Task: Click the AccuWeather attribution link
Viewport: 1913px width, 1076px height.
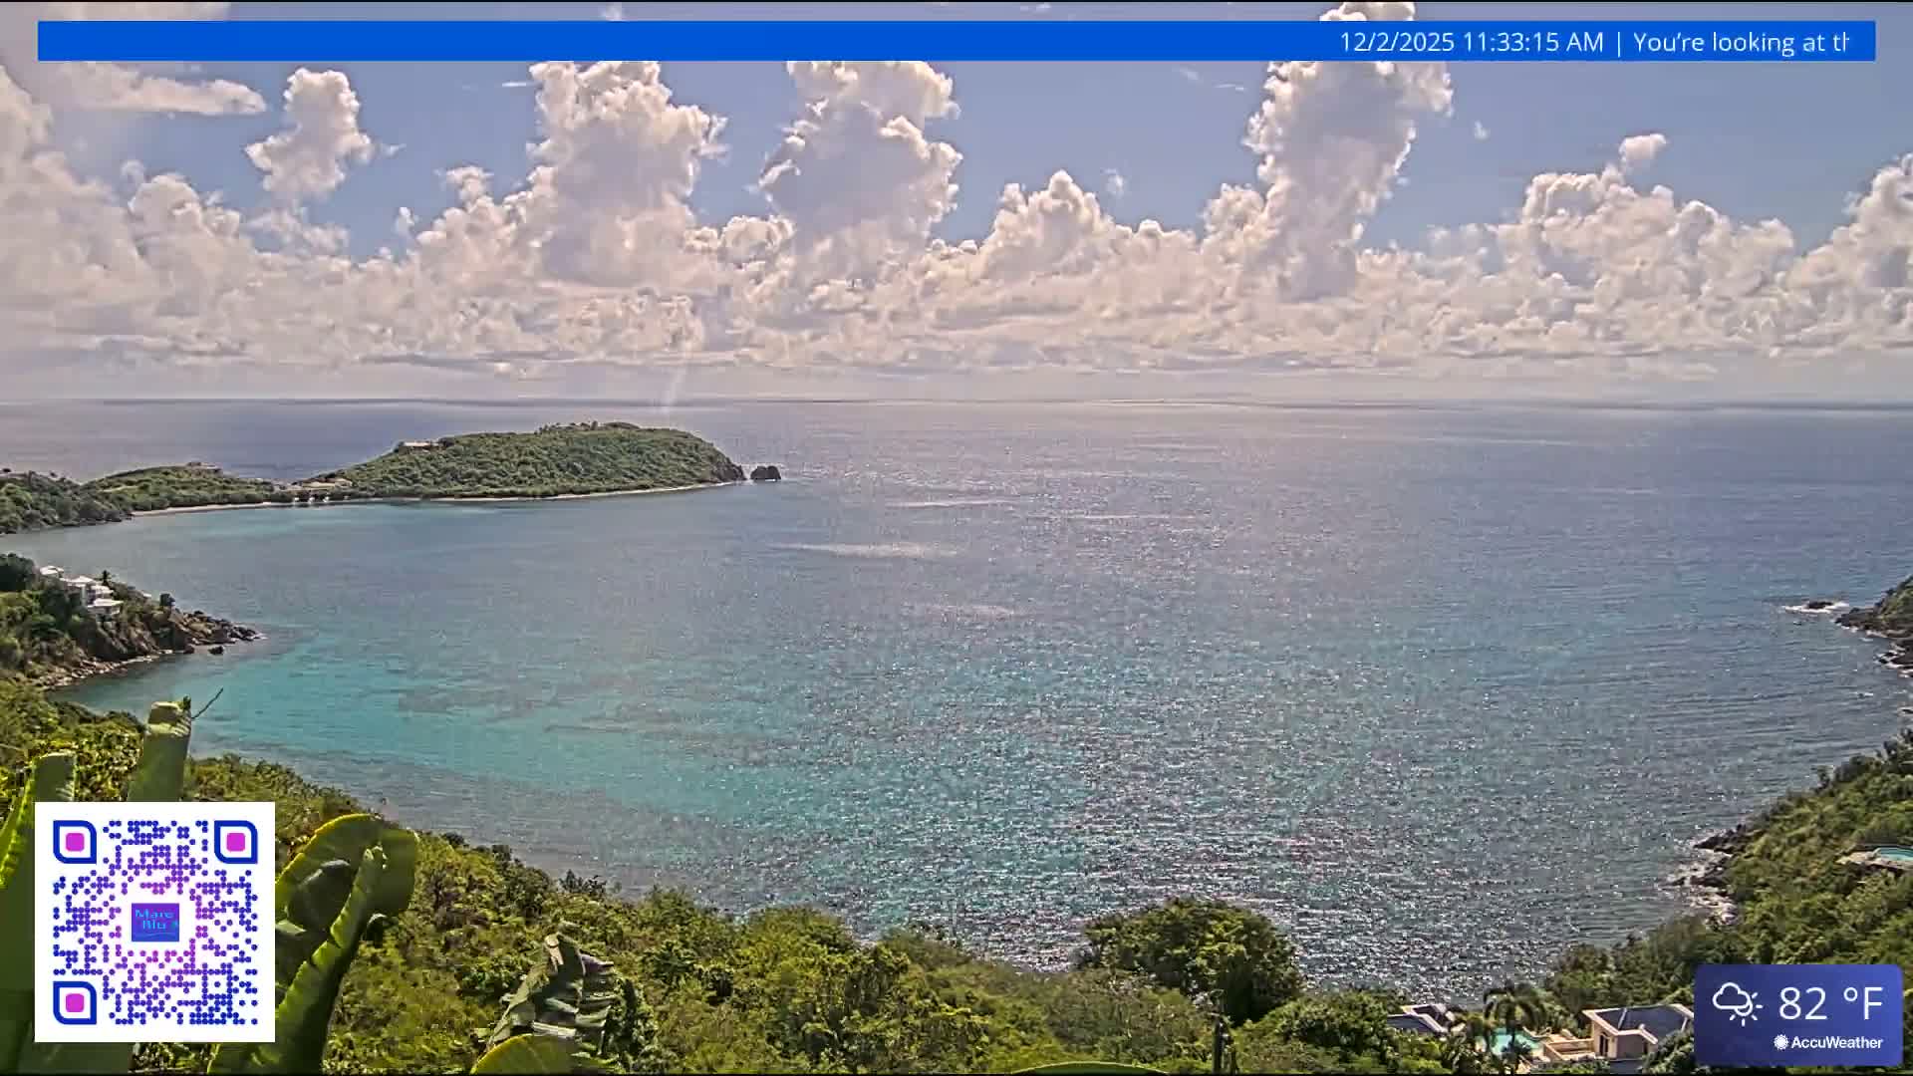Action: (x=1837, y=1042)
